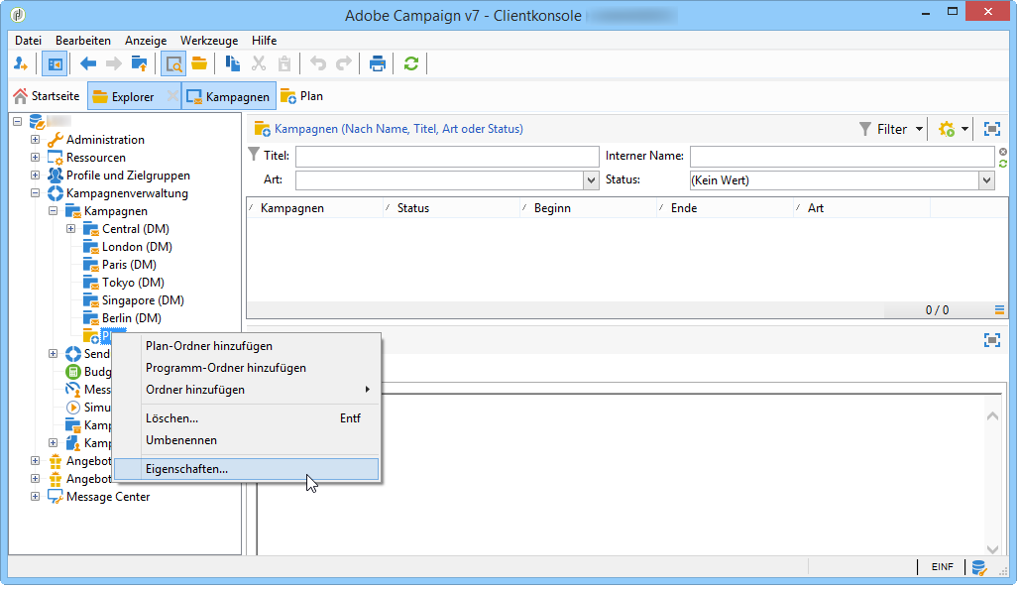Screen dimensions: 1019x589
Task: Select the Tokyo (DM) folder
Action: click(x=133, y=283)
